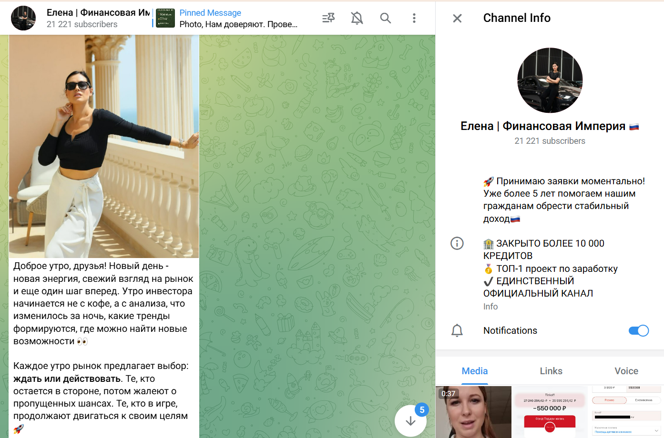
Task: Mute the channel via crossed bell icon
Action: 357,18
